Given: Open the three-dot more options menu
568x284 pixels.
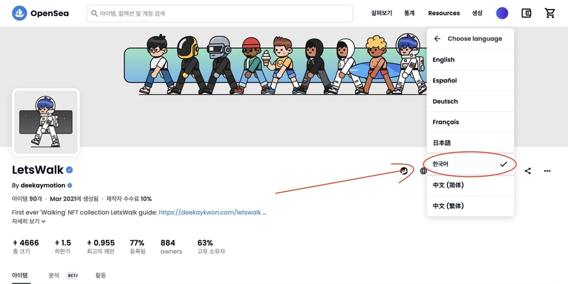Looking at the screenshot, I should 547,171.
